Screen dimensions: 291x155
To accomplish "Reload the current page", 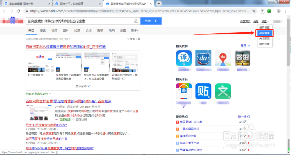I will point(18,11).
